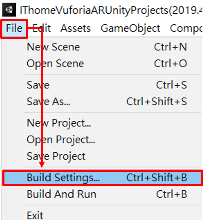
Task: Select Build And Run menu item
Action: [61, 194]
